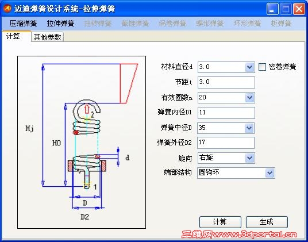Select the grayed 扭转弹簧 menu item

(98, 24)
